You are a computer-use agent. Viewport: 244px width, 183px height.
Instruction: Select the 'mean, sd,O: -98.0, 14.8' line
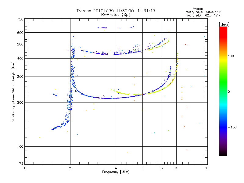click(x=203, y=12)
